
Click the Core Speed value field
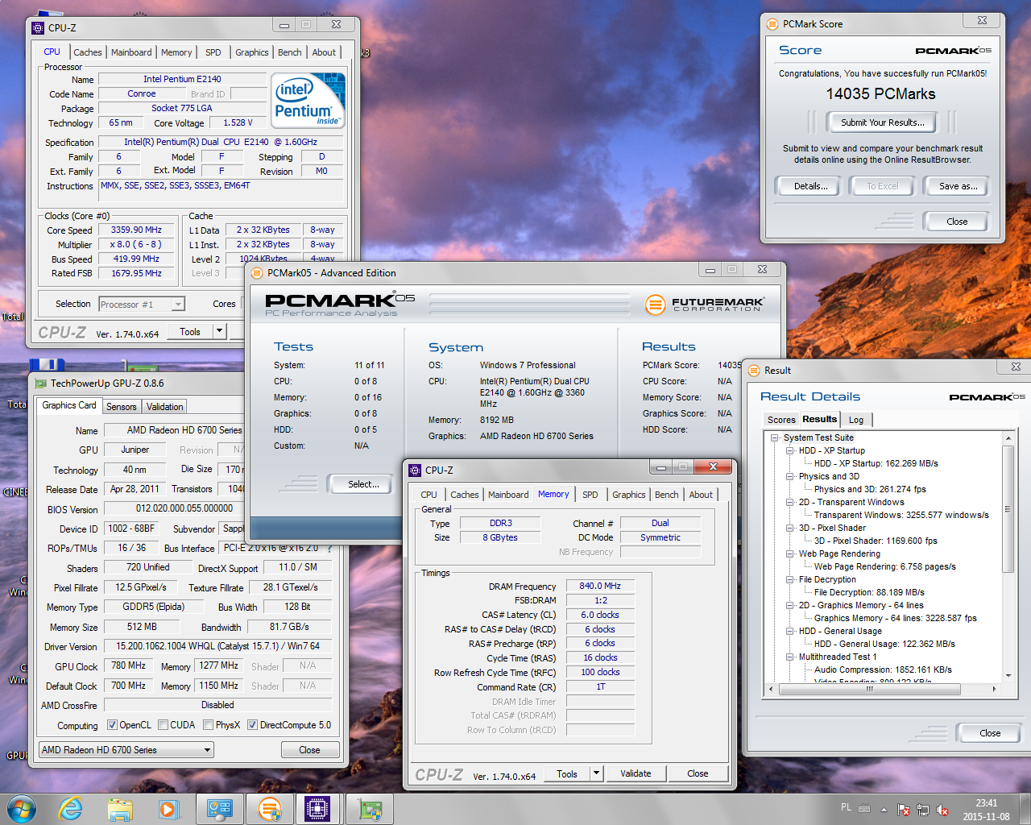137,230
